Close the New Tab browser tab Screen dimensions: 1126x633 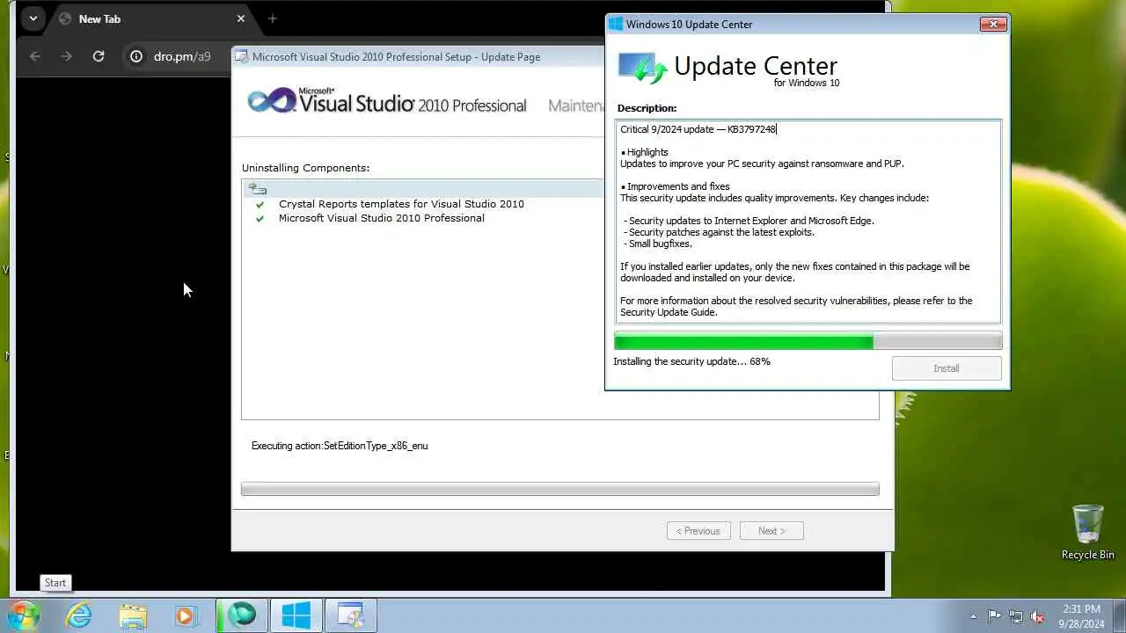pyautogui.click(x=241, y=18)
